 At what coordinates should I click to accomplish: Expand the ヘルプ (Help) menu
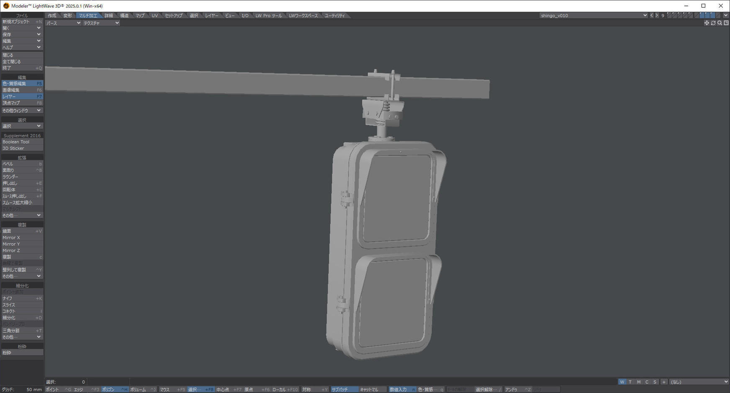coord(22,47)
